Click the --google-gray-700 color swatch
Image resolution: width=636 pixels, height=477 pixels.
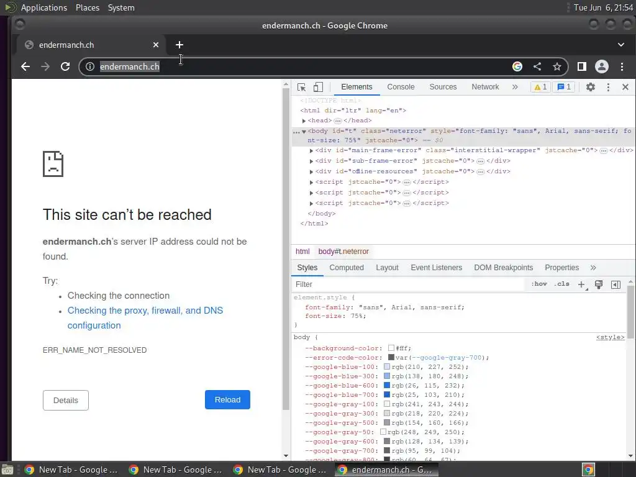(387, 451)
